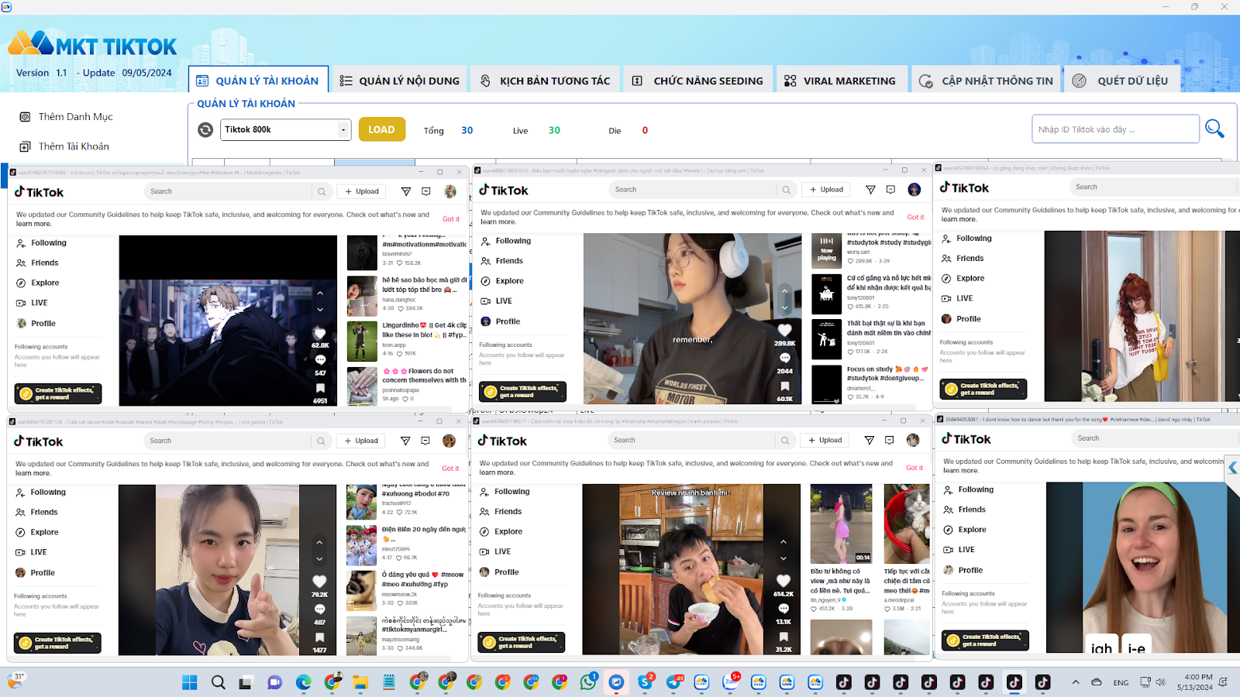Like the anime video in the top-left TikTok window
Image resolution: width=1240 pixels, height=697 pixels.
(320, 334)
